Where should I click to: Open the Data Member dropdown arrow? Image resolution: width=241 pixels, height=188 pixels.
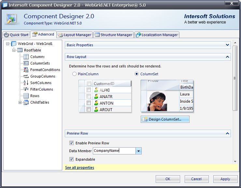coord(138,151)
